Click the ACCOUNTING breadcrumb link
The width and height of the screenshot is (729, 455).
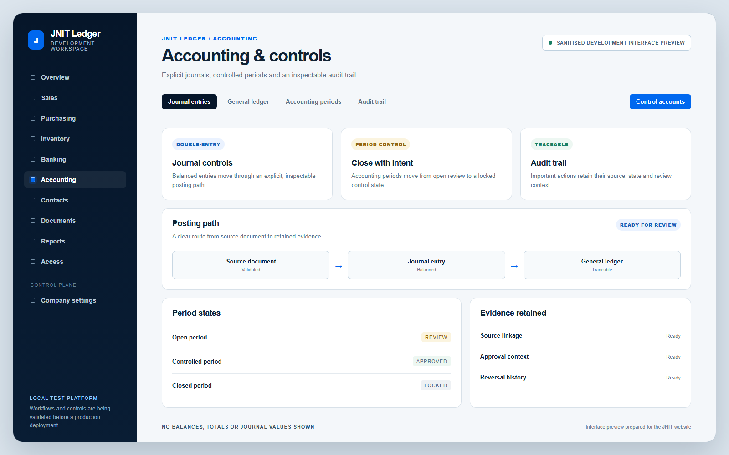tap(235, 39)
